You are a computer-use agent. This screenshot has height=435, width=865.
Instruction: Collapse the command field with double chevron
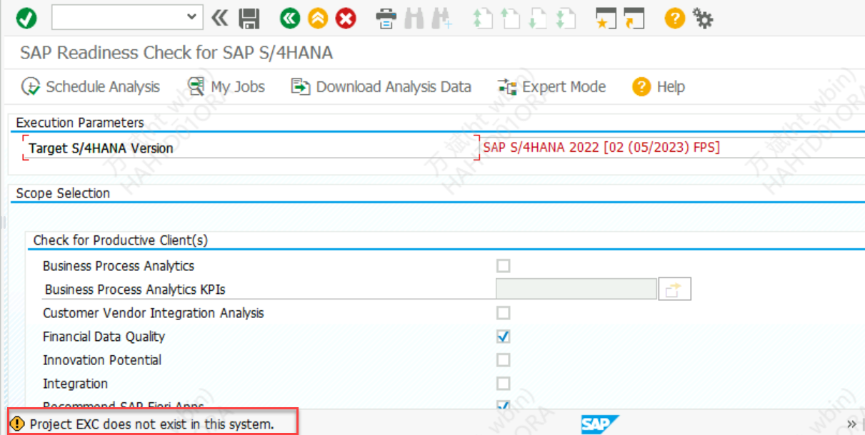coord(220,17)
